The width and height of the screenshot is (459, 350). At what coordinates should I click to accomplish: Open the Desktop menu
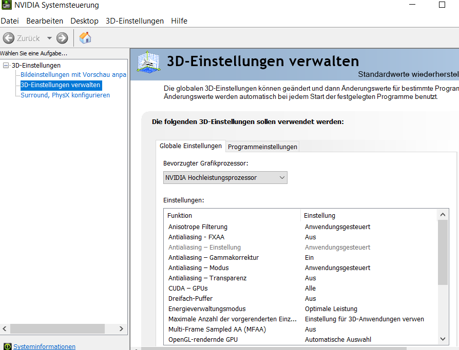(84, 21)
